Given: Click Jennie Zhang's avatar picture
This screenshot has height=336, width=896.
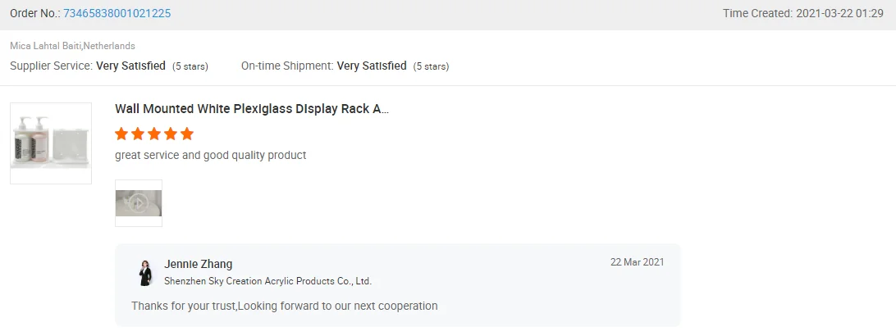Looking at the screenshot, I should click(x=145, y=272).
